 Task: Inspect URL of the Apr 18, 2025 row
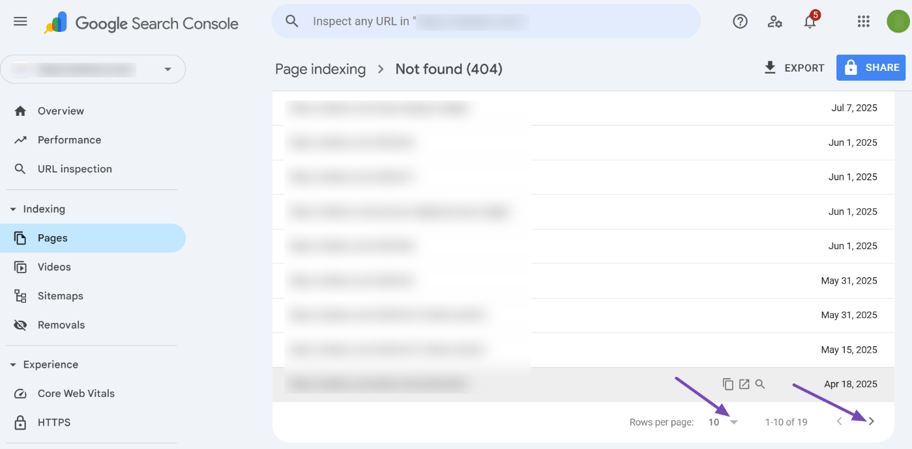(x=760, y=384)
